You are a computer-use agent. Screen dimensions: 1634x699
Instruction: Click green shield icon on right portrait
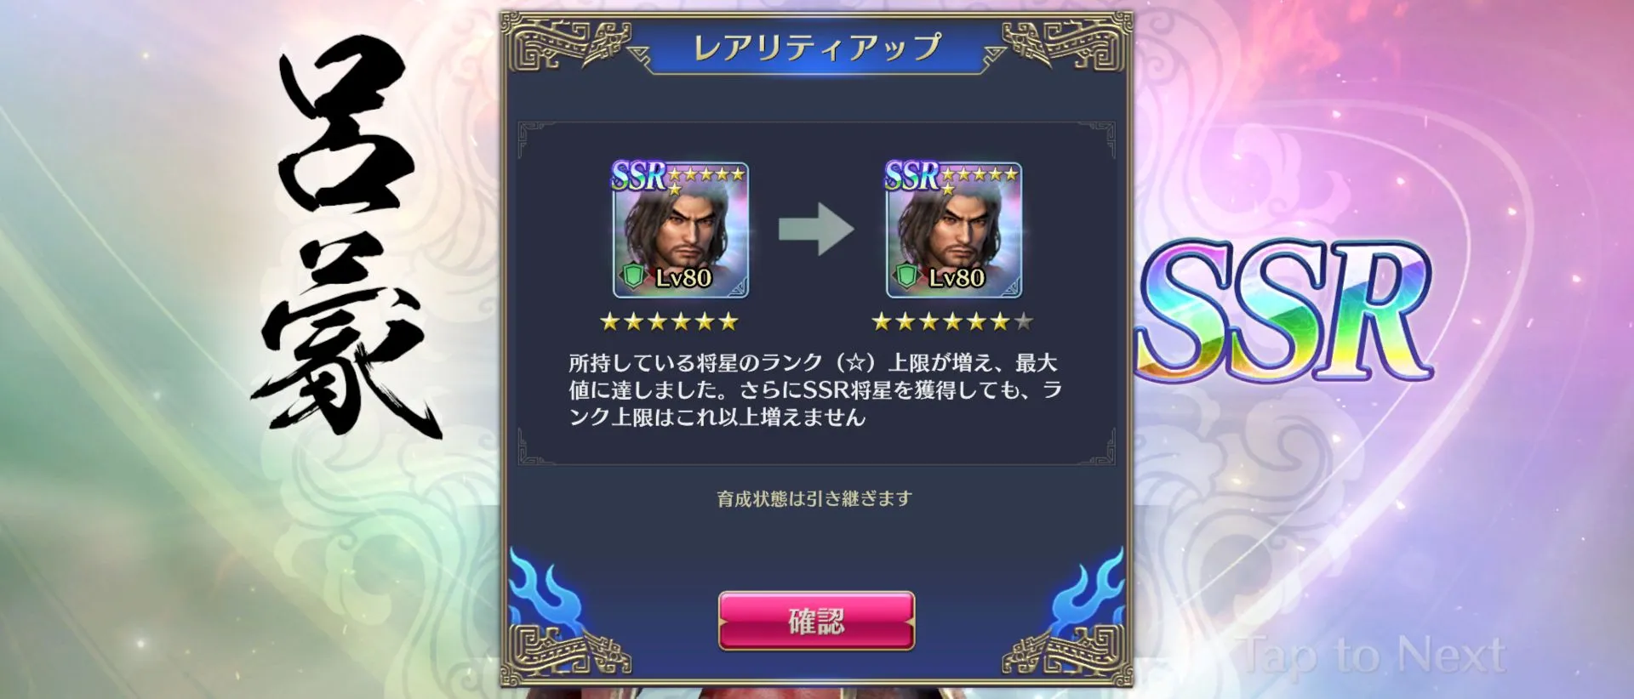907,277
